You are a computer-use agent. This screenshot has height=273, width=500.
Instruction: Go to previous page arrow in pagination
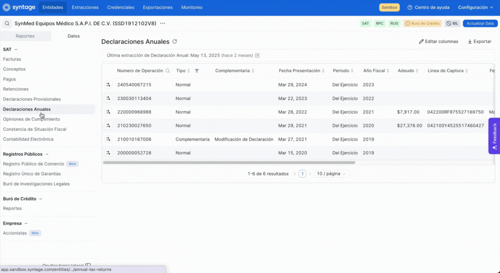coord(295,174)
